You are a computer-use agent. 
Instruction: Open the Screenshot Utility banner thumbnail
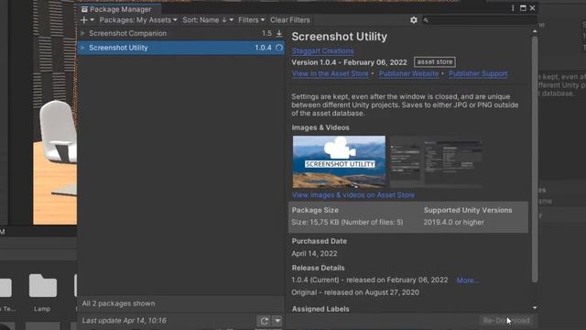click(x=339, y=161)
